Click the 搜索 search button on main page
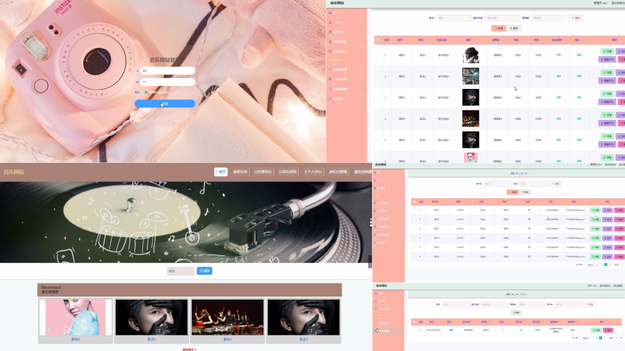625x351 pixels. coord(205,270)
